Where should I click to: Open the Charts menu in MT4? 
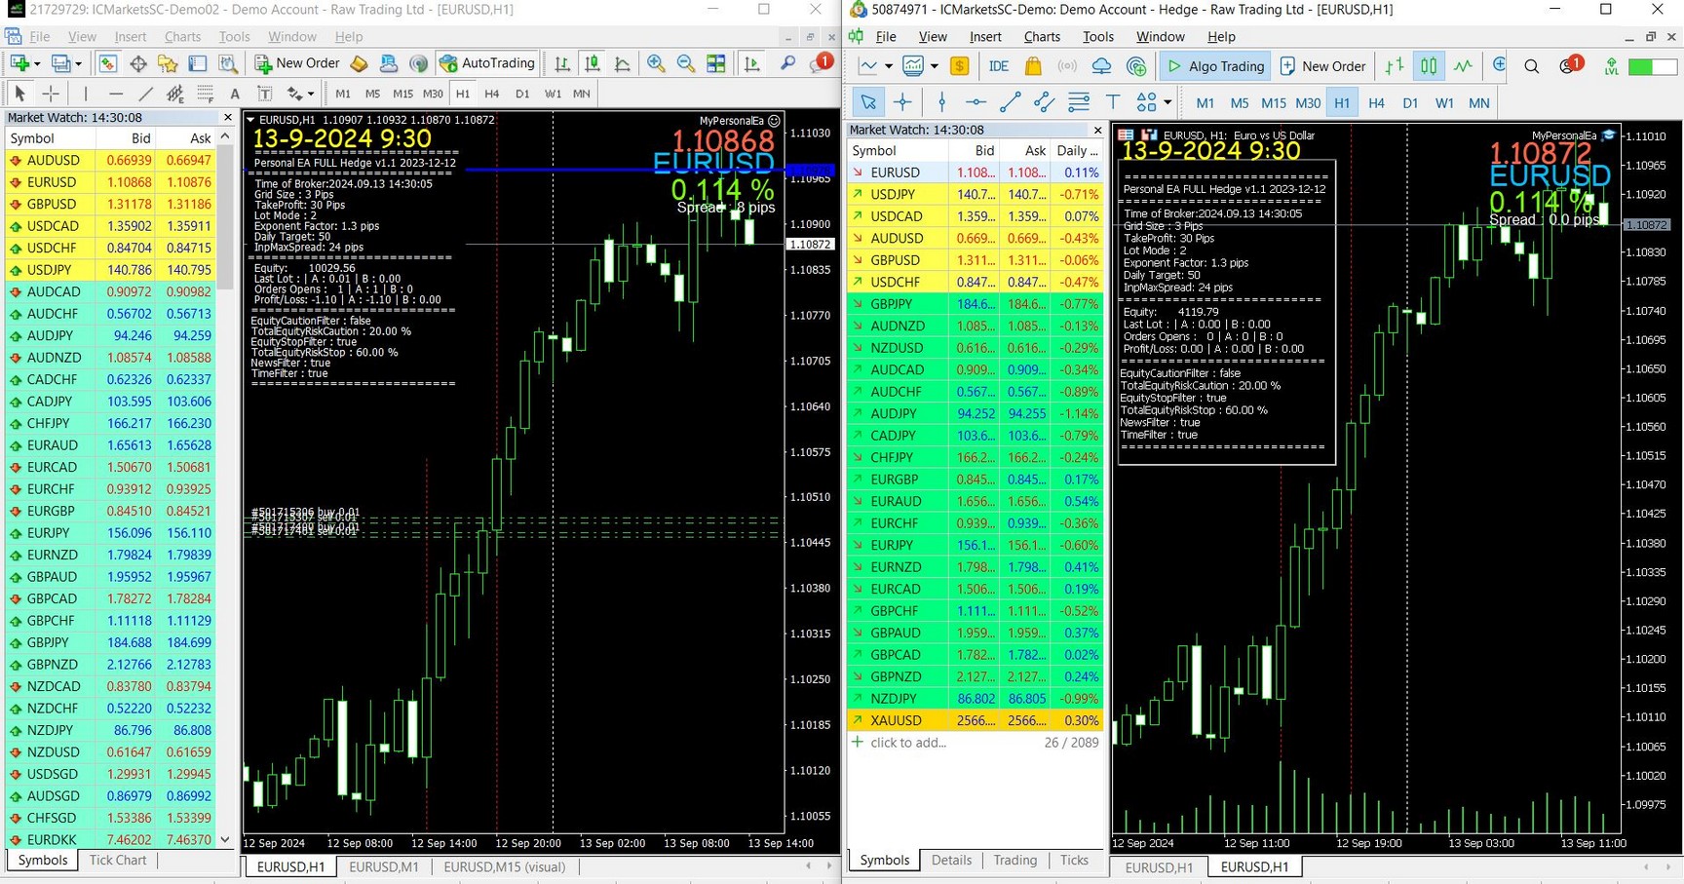(182, 37)
